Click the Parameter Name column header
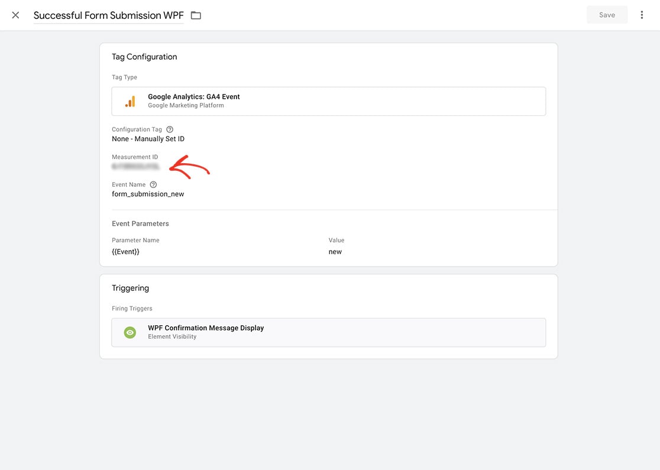660x470 pixels. (x=135, y=240)
